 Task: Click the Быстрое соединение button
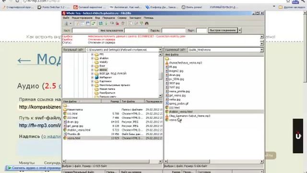coord(223,30)
